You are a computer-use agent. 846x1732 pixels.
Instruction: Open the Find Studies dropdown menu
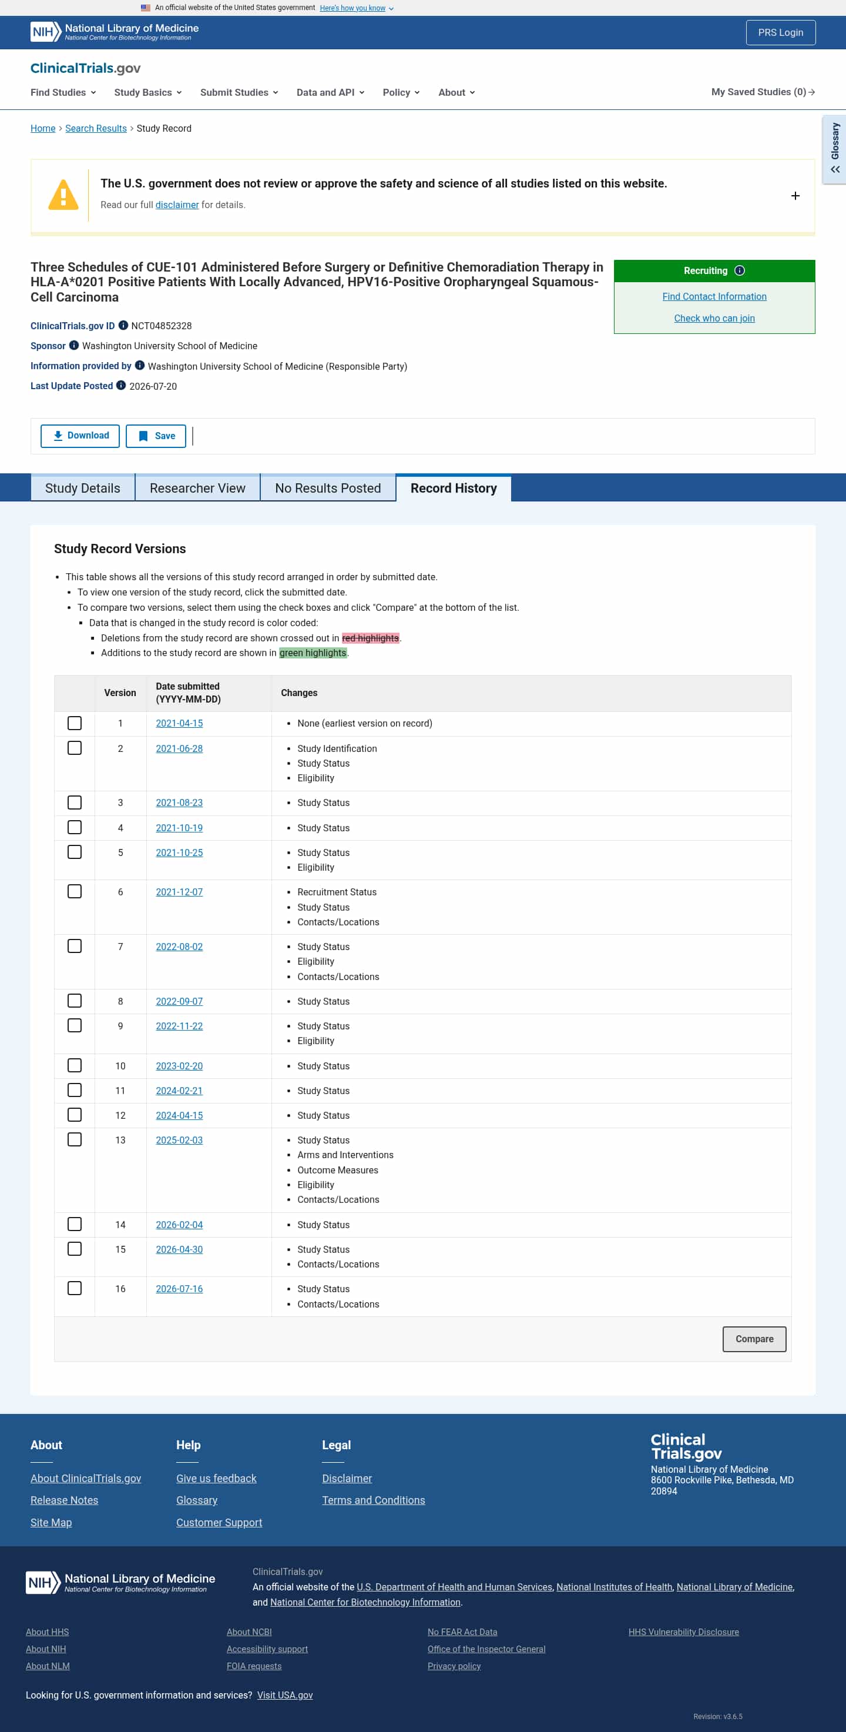63,93
